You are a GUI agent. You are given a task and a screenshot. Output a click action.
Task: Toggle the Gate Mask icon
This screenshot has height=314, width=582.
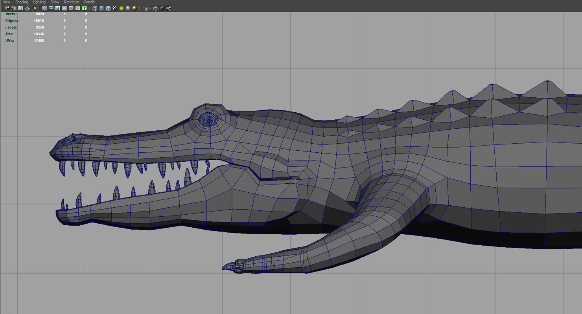click(x=64, y=8)
